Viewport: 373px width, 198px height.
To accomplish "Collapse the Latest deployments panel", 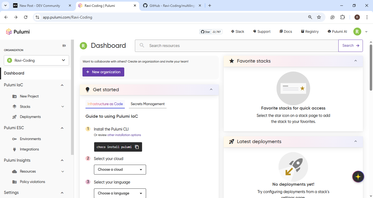I will coord(356,141).
